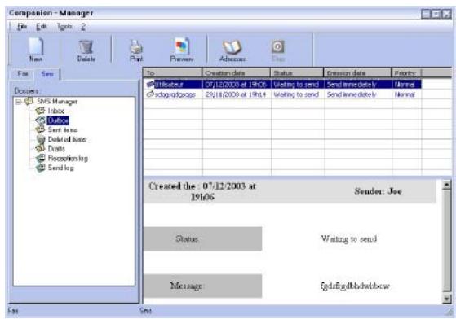Open the Edit menu
This screenshot has width=456, height=319.
(42, 27)
